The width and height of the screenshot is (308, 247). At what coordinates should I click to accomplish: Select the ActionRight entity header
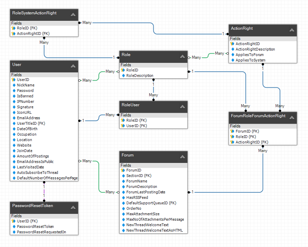tap(263, 30)
